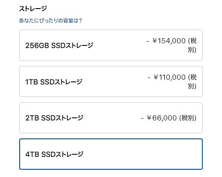Image resolution: width=222 pixels, height=177 pixels.
Task: Click the 1TB SSDストレージ label text
Action: [54, 82]
